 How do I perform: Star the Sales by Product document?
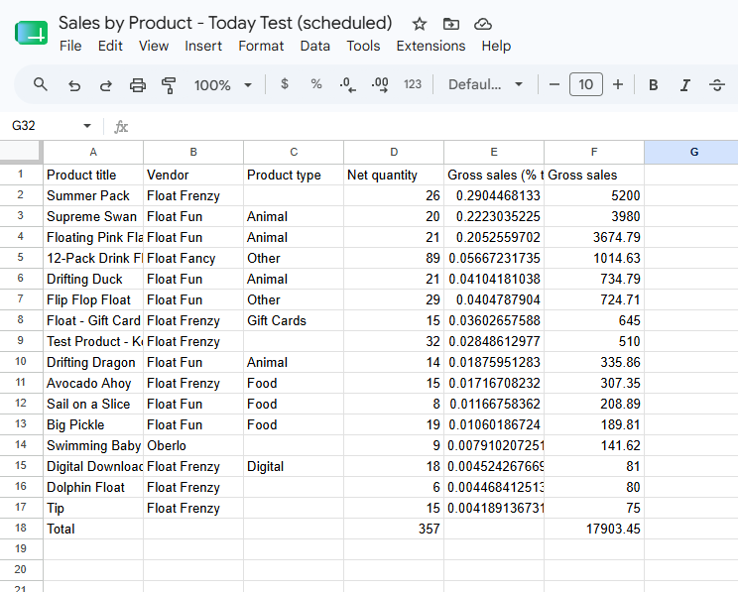[x=419, y=24]
